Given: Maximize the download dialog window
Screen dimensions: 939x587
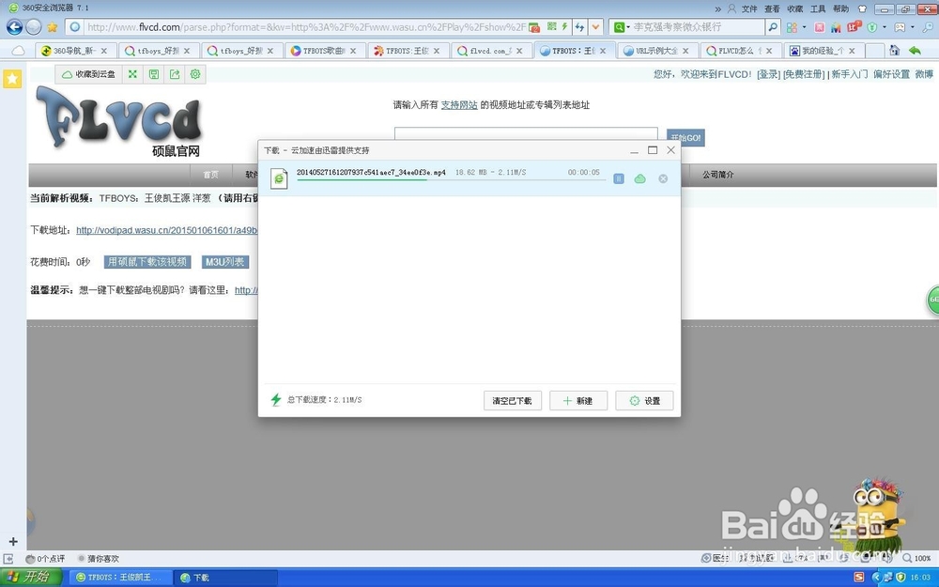Looking at the screenshot, I should pos(653,149).
